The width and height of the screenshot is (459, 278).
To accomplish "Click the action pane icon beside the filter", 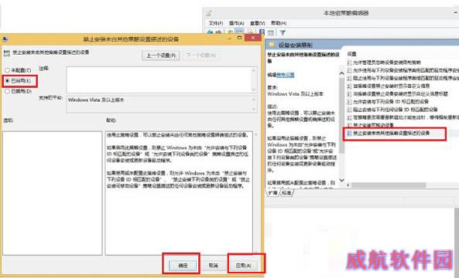I will 271,32.
